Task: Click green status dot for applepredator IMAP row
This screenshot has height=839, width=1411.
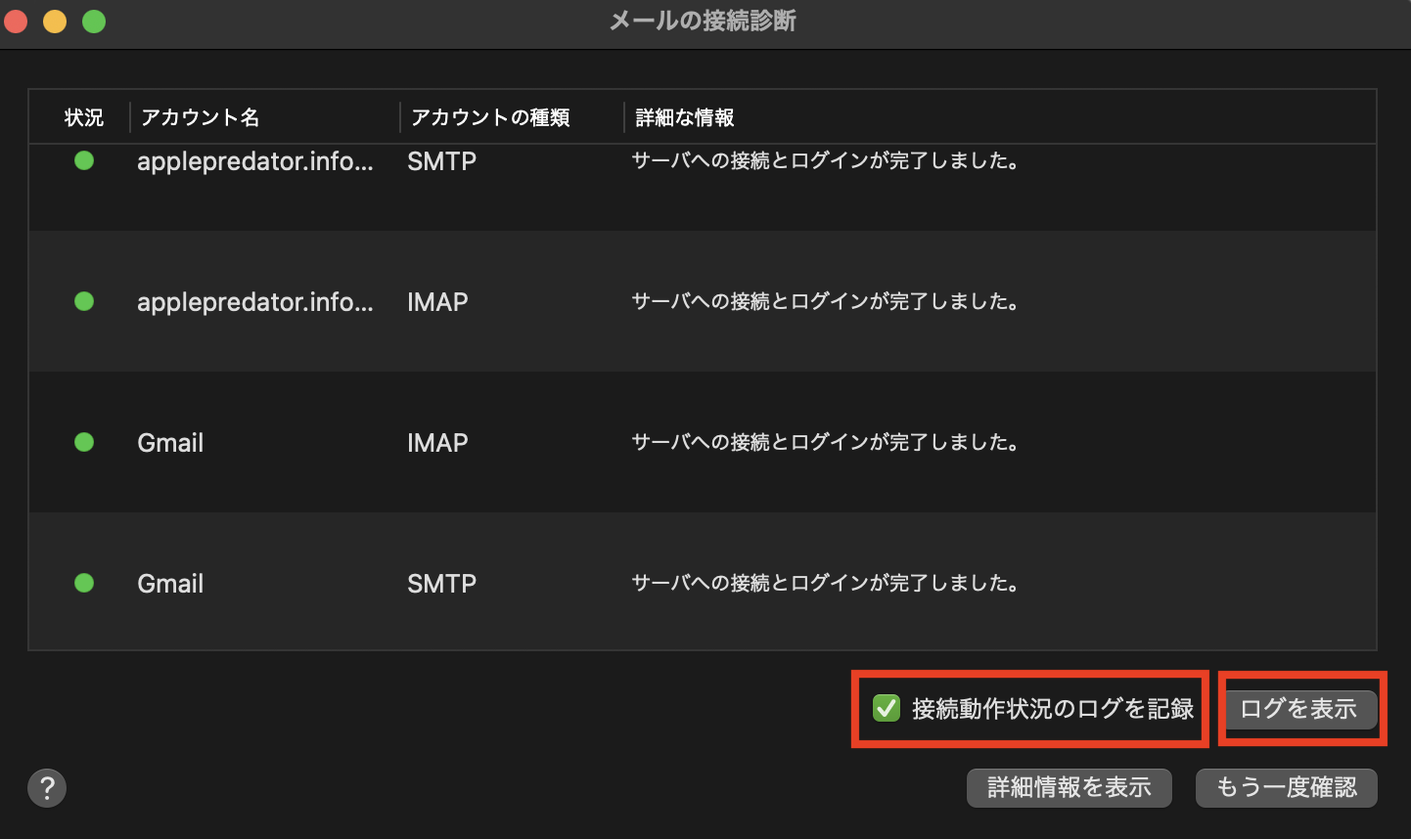Action: pos(84,301)
